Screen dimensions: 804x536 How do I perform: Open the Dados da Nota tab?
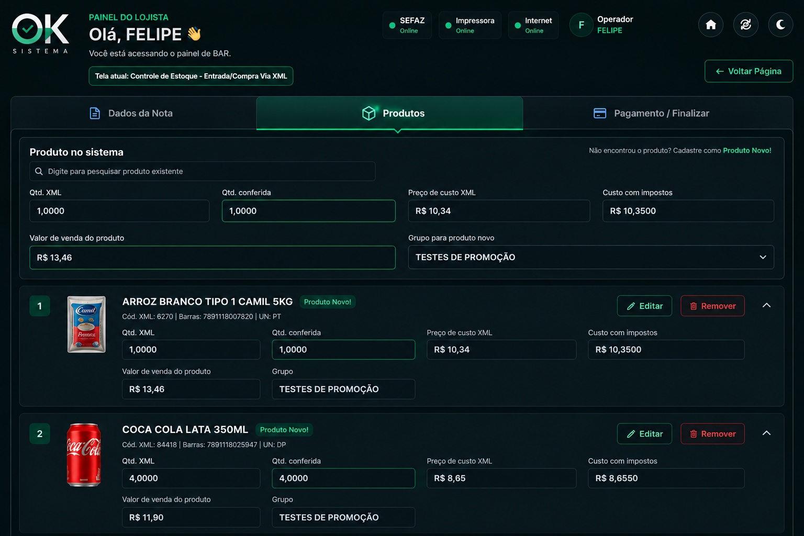[x=133, y=113]
